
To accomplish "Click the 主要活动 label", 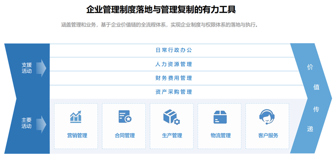I will (x=26, y=123).
